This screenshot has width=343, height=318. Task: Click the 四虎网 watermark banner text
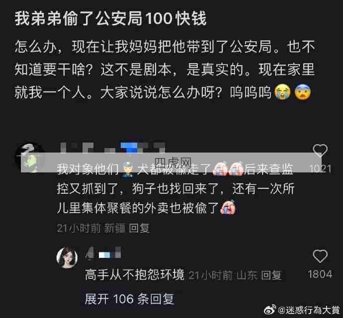173,162
